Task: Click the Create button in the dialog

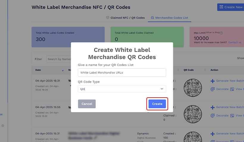Action: [x=157, y=104]
